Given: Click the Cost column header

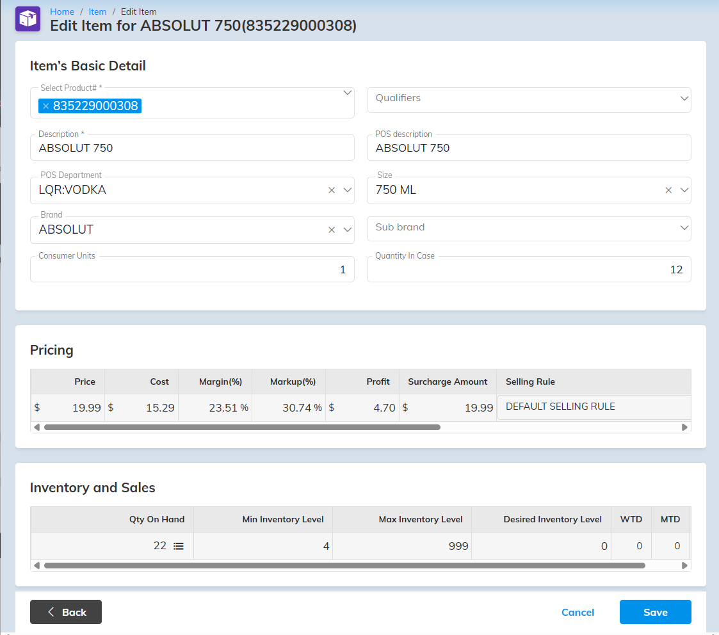Looking at the screenshot, I should tap(141, 382).
